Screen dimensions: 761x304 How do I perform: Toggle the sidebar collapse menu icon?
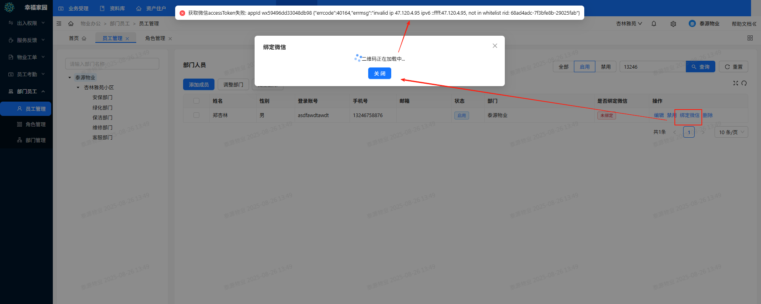pos(59,24)
